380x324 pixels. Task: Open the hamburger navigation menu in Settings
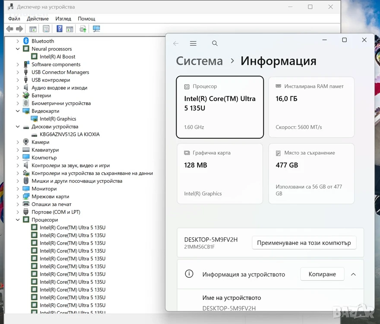pyautogui.click(x=193, y=43)
